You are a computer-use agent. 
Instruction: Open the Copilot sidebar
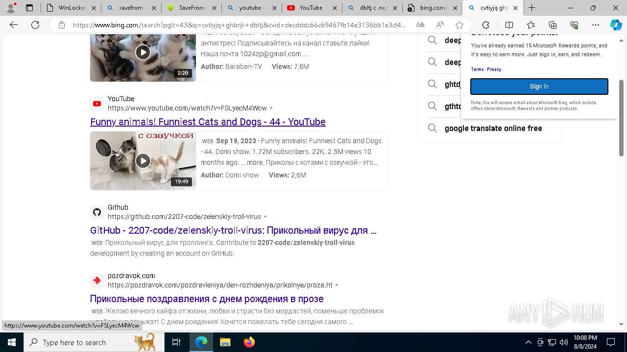[x=616, y=25]
